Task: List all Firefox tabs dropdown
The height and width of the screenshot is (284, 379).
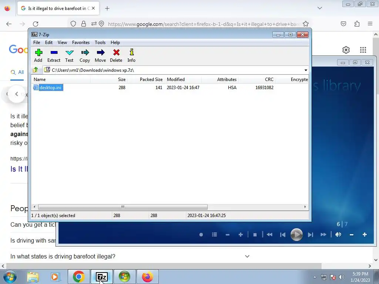Action: (320, 8)
